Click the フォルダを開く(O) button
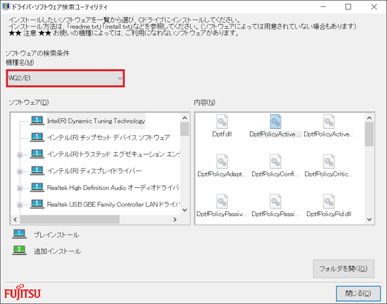This screenshot has width=387, height=304. (343, 269)
